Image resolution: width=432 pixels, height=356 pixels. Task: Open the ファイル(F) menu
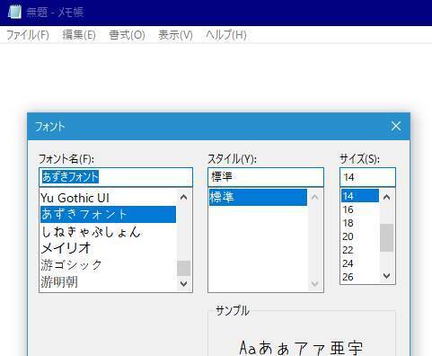pos(28,35)
